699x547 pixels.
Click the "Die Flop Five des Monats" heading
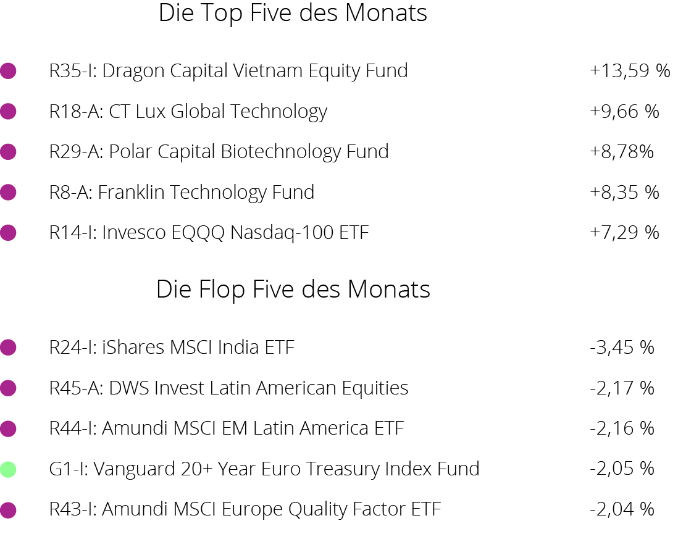pos(293,289)
